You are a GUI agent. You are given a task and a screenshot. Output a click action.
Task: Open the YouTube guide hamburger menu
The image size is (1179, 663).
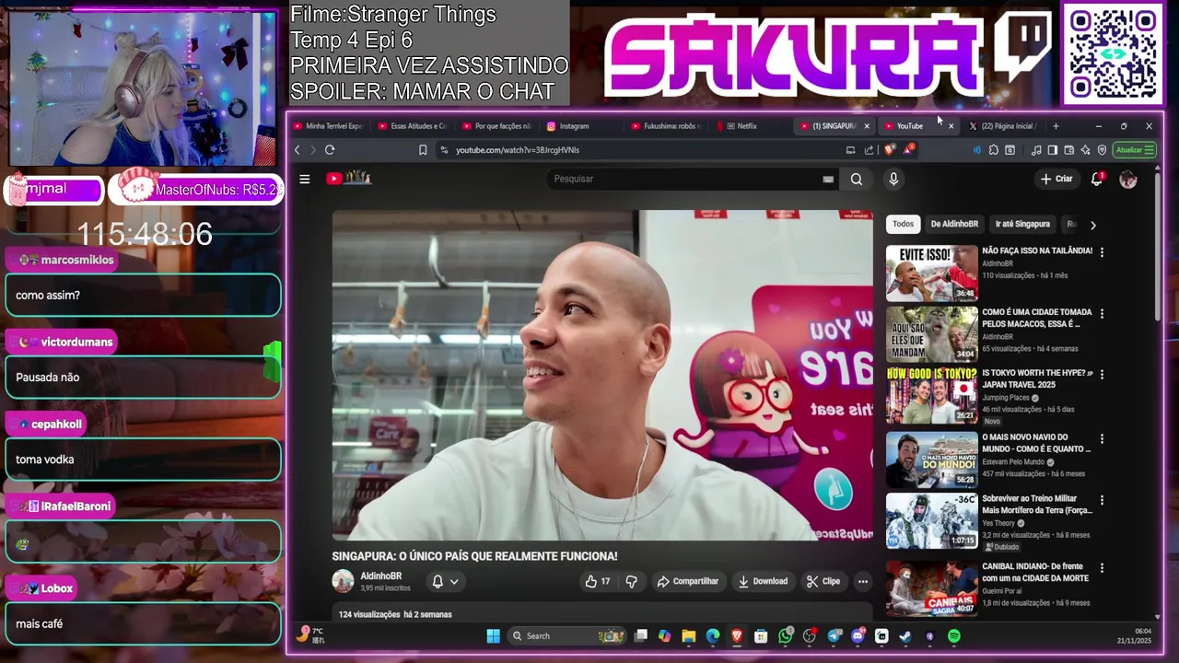pyautogui.click(x=305, y=179)
